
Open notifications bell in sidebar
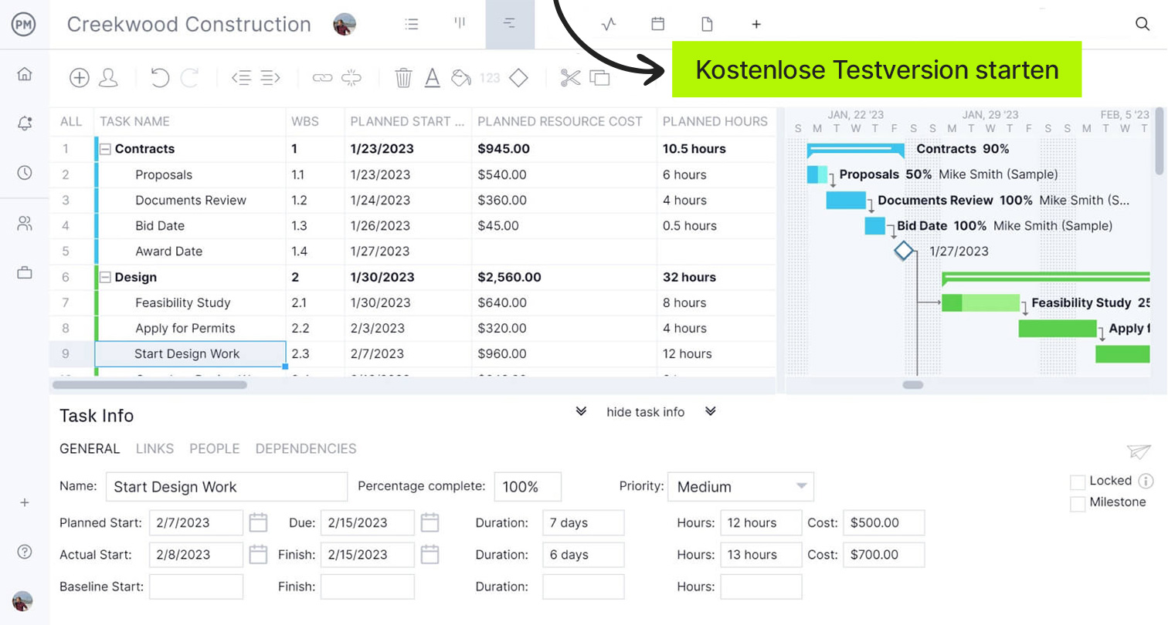pos(25,123)
